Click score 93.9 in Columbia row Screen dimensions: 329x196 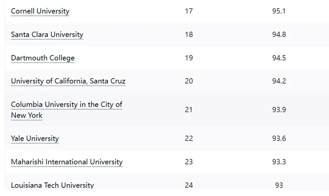(x=279, y=110)
